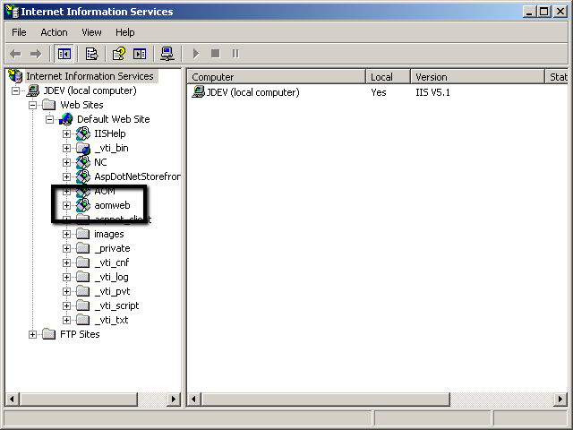Open Help via the toolbar question-mark icon
Screen dimensions: 573x430
(x=118, y=54)
